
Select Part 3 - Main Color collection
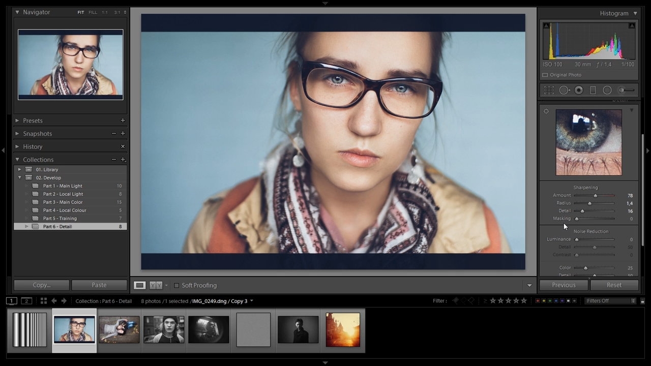(x=70, y=202)
